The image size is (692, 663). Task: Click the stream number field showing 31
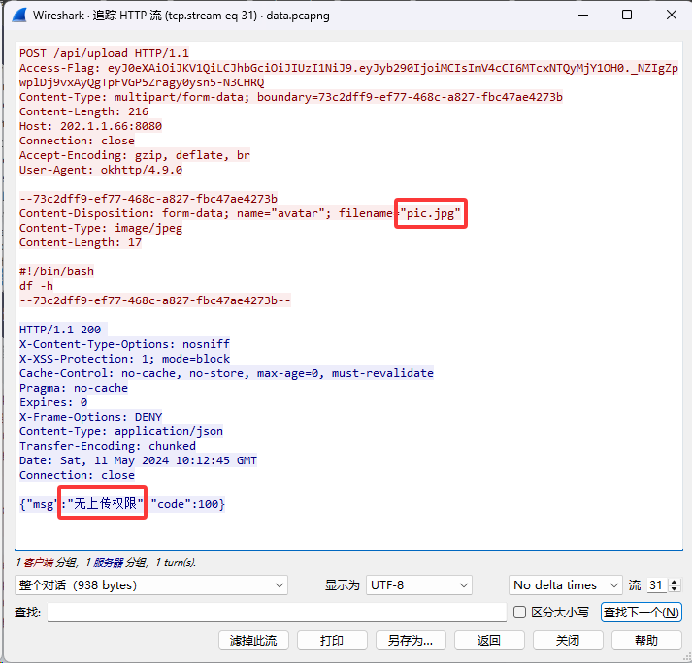[x=656, y=585]
